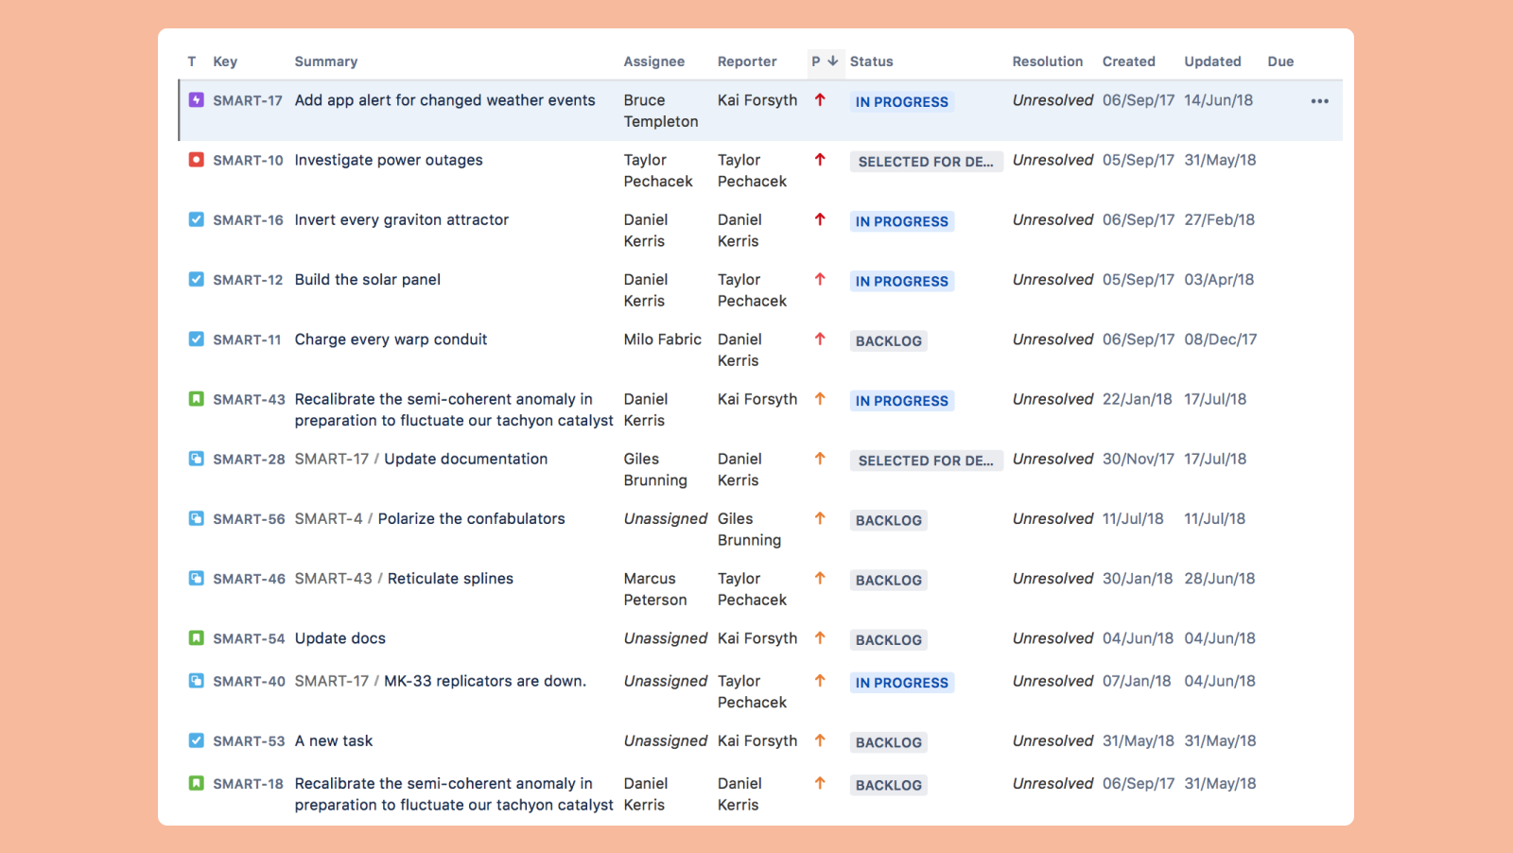Click the green story icon next to SMART-43

coord(195,399)
